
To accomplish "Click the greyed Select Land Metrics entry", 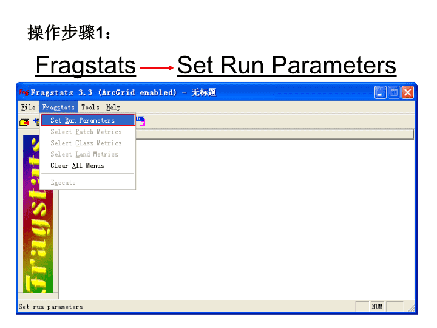I will coord(88,154).
